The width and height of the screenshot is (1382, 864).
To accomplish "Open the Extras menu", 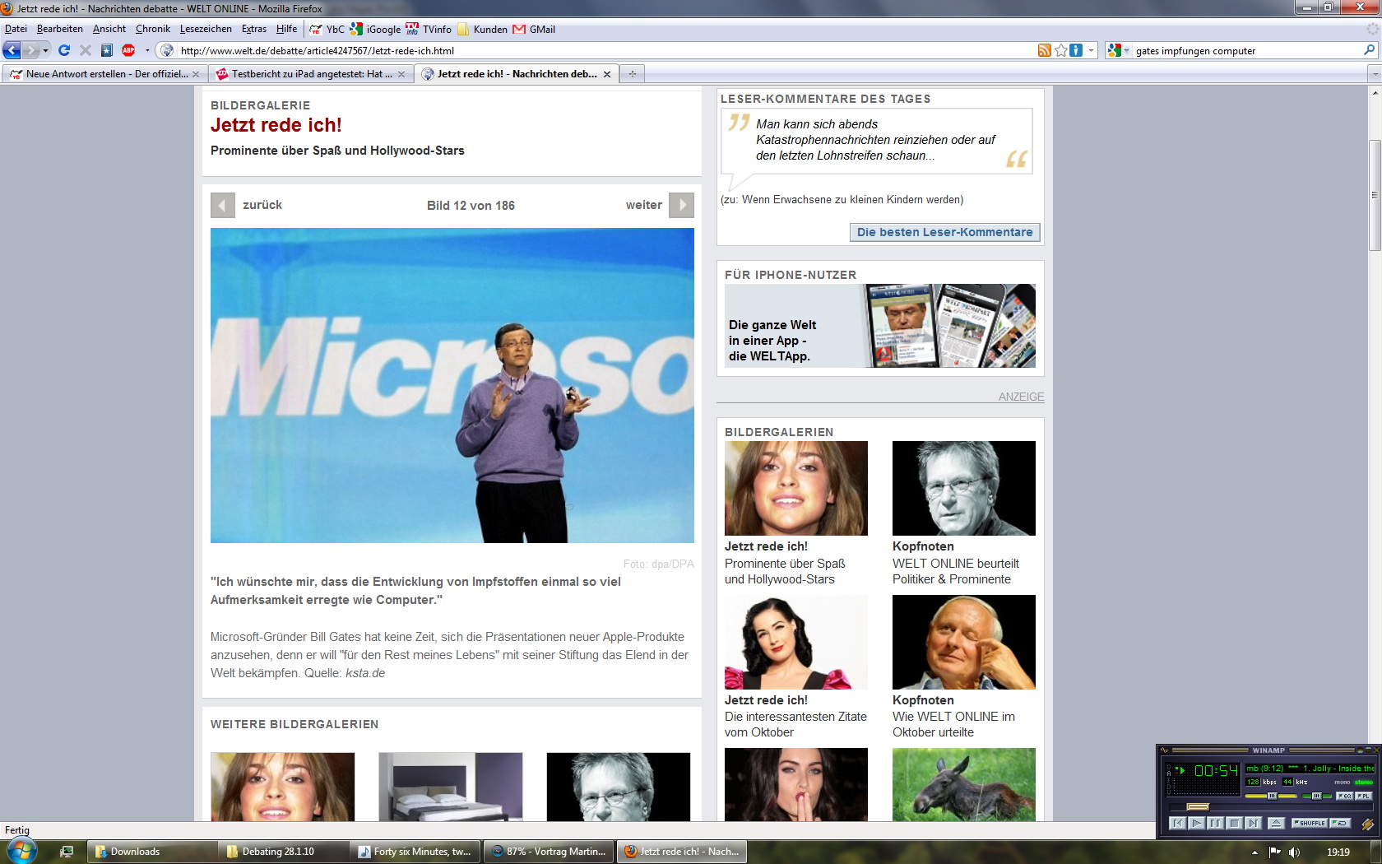I will point(254,29).
